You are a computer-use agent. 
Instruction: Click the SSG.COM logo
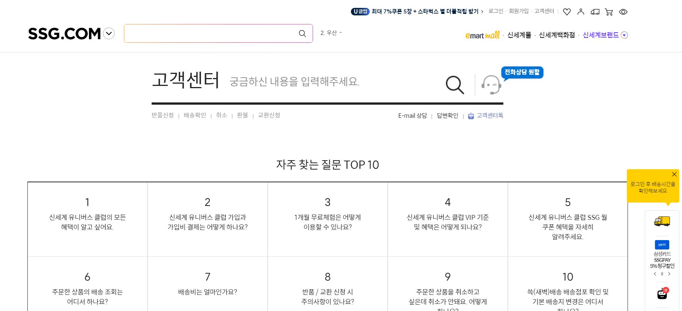click(x=64, y=34)
